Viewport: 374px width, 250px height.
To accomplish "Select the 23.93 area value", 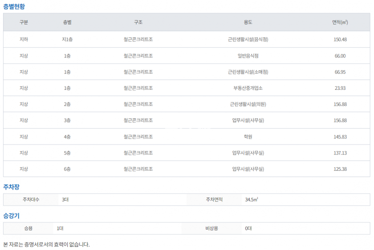I will [x=340, y=88].
